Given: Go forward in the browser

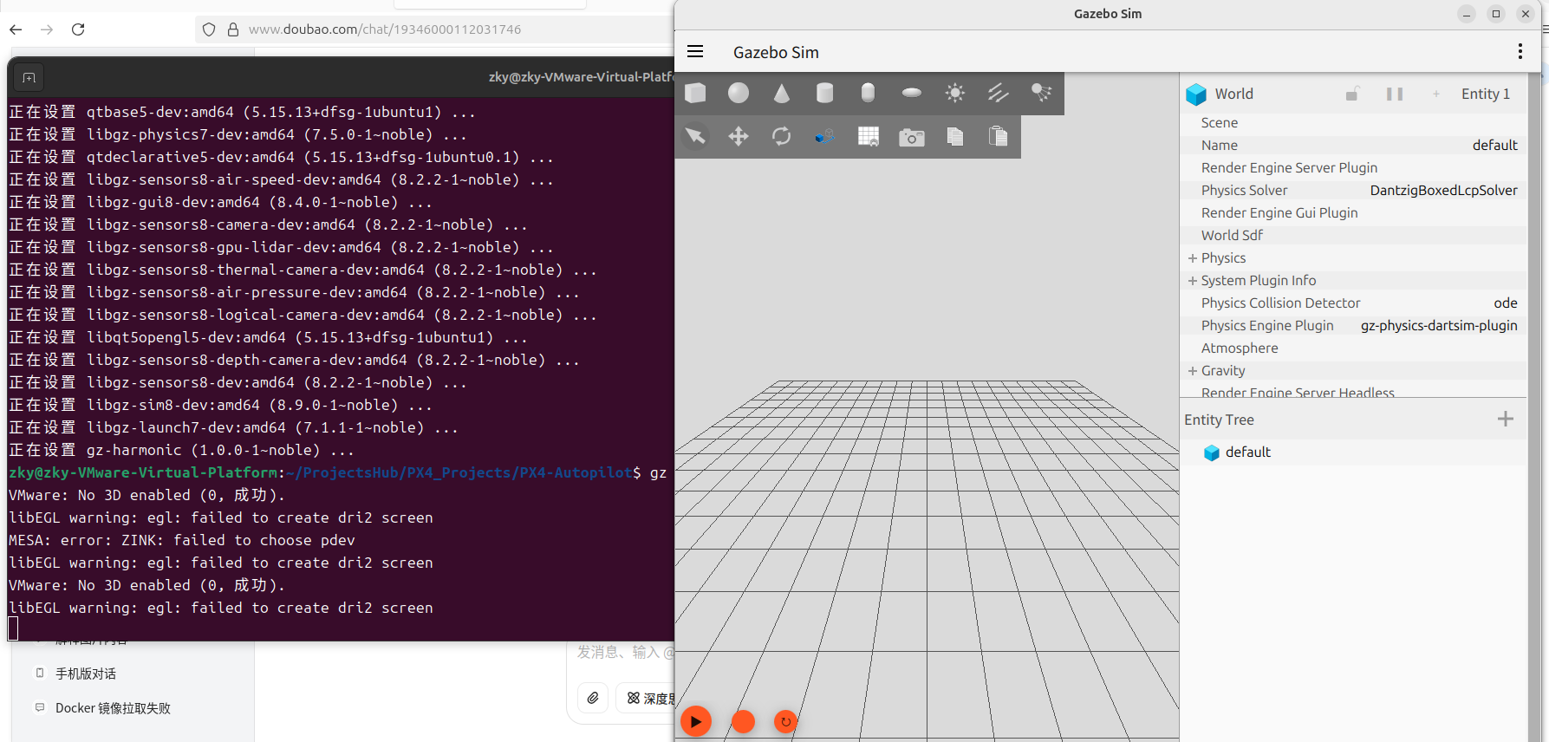Looking at the screenshot, I should pos(47,29).
